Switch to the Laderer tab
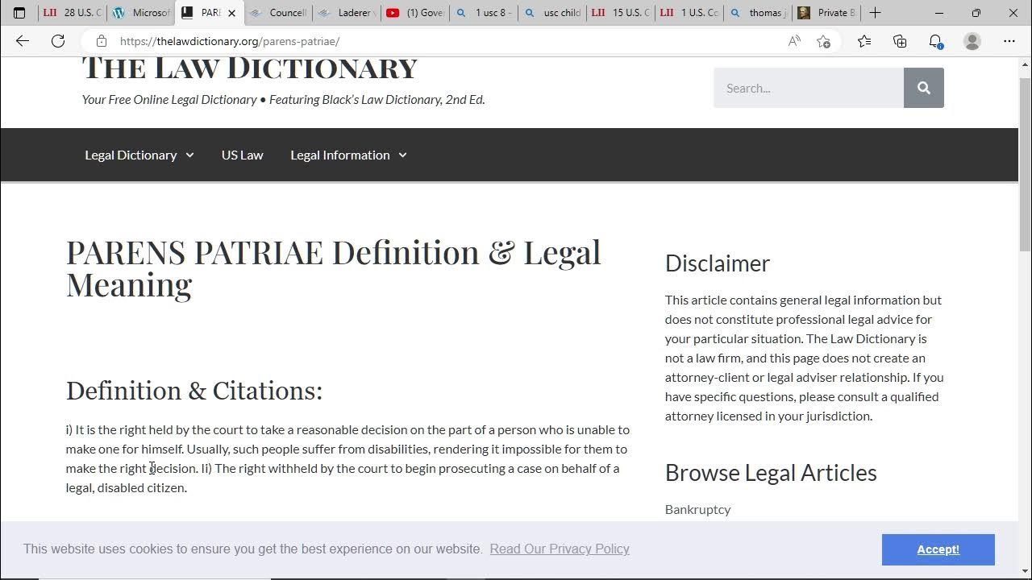 point(347,13)
